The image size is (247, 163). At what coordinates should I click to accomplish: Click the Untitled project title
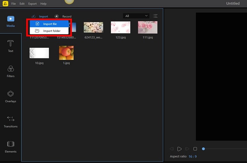(233, 3)
